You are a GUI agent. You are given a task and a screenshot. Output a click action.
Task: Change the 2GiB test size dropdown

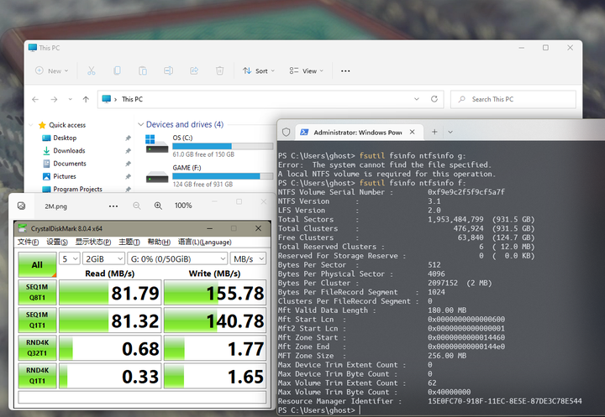[103, 259]
